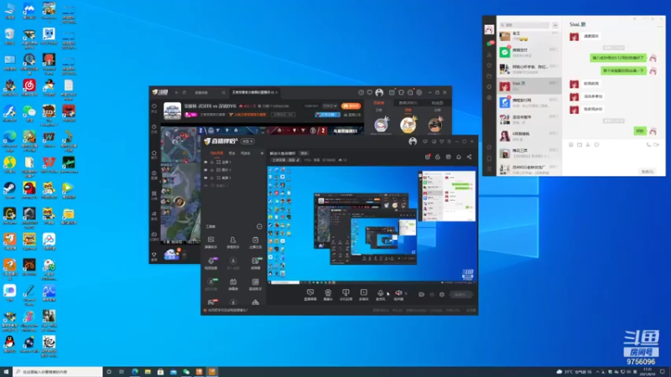Open watch history clock in Douyu title bar
The height and width of the screenshot is (377, 671).
tap(361, 92)
